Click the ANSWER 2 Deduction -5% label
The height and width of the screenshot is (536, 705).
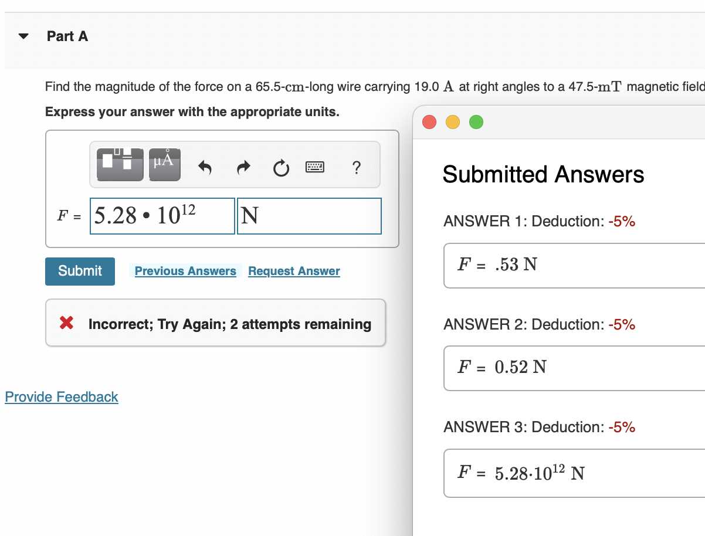point(539,324)
